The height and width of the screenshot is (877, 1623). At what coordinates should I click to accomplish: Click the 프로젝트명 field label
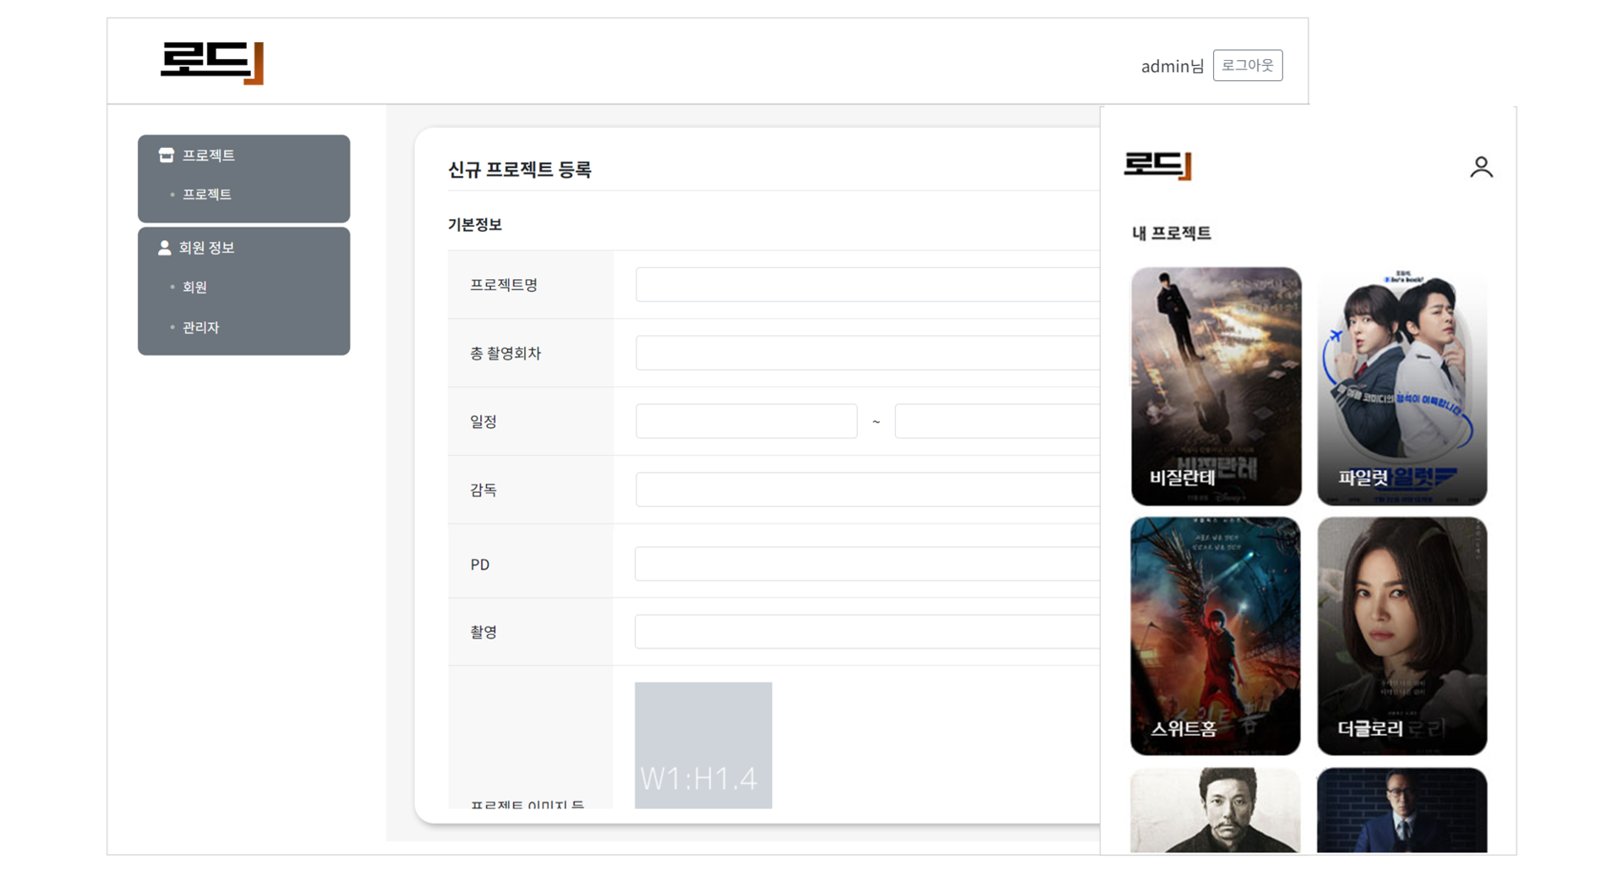(504, 285)
